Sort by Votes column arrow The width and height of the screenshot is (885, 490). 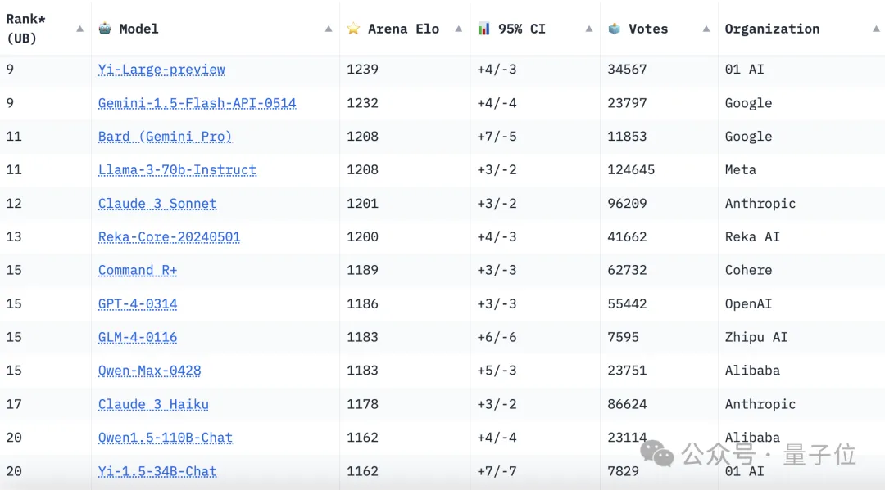click(x=706, y=29)
